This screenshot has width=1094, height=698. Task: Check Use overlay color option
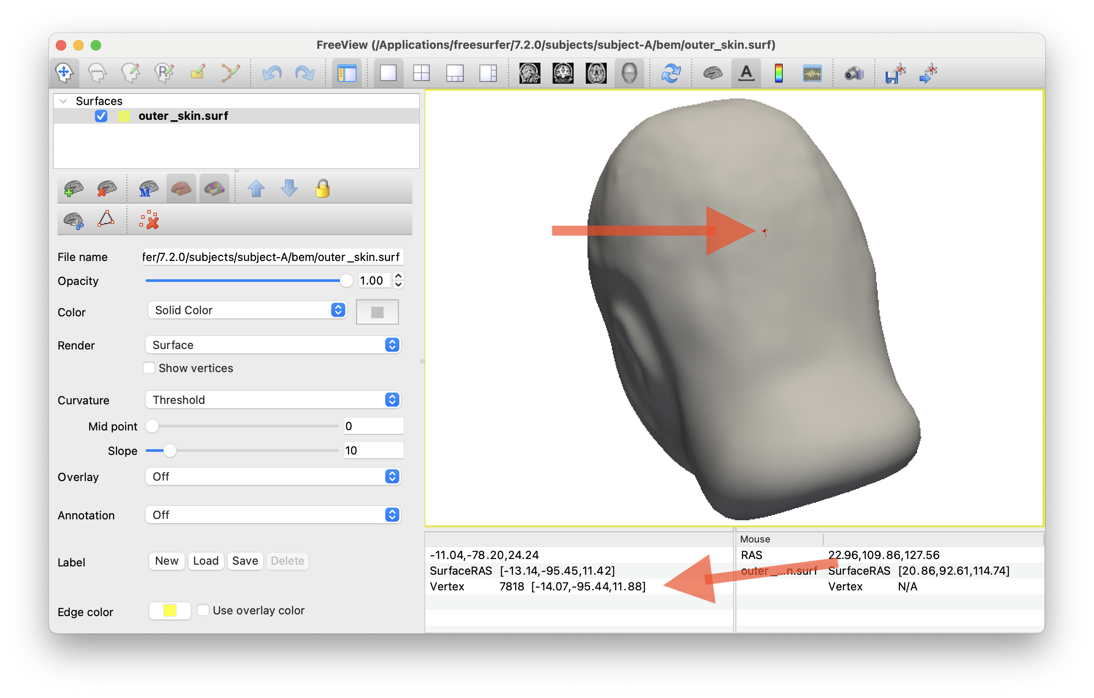click(203, 610)
